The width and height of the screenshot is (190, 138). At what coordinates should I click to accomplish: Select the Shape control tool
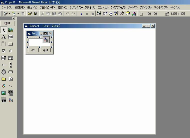[4, 86]
